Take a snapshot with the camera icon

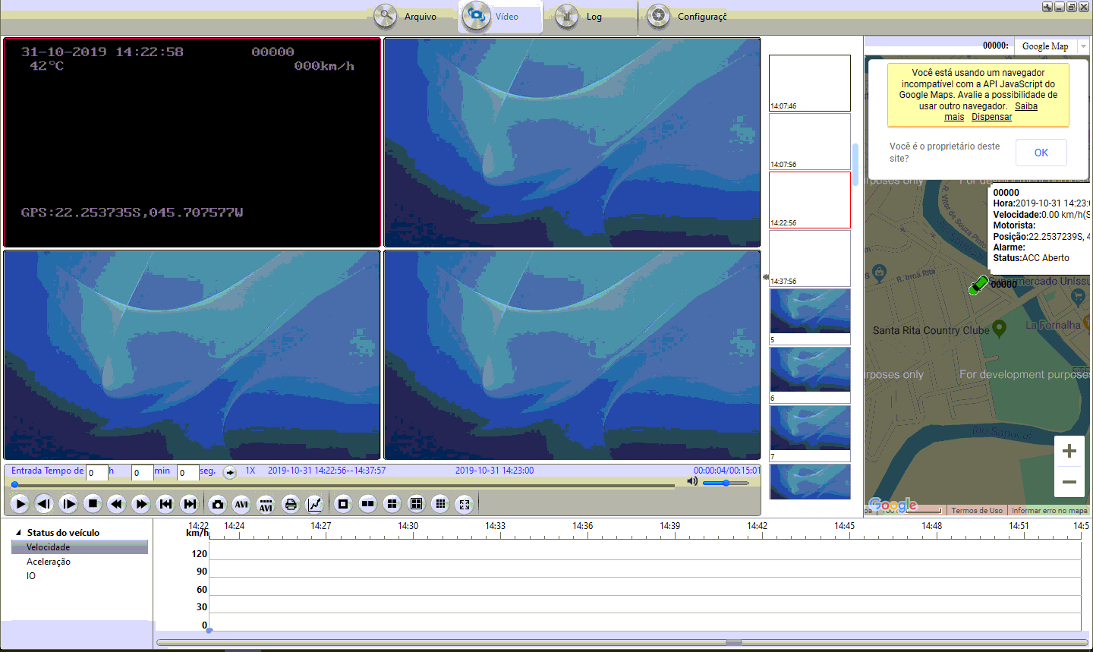(218, 503)
